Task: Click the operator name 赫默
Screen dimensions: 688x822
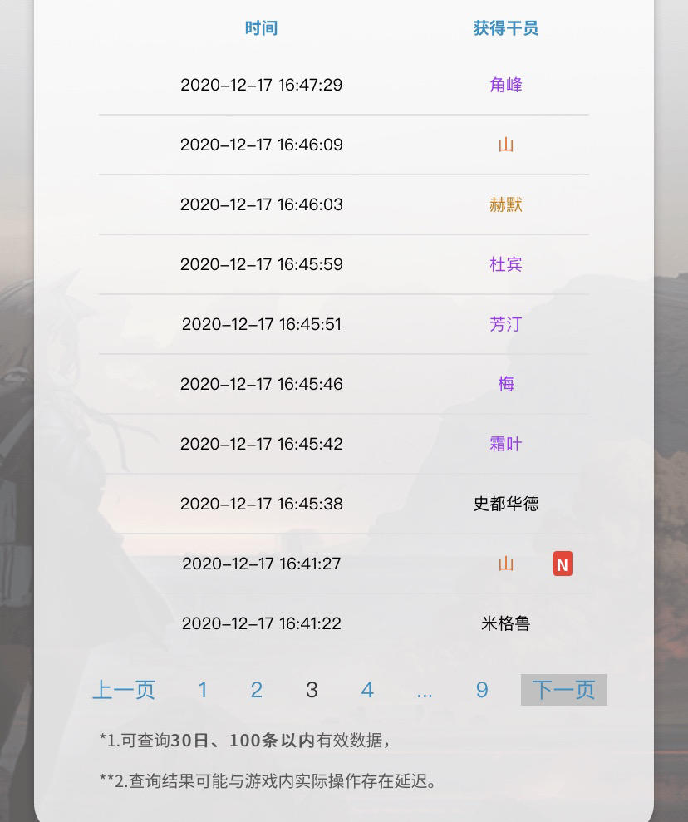Action: (x=505, y=204)
